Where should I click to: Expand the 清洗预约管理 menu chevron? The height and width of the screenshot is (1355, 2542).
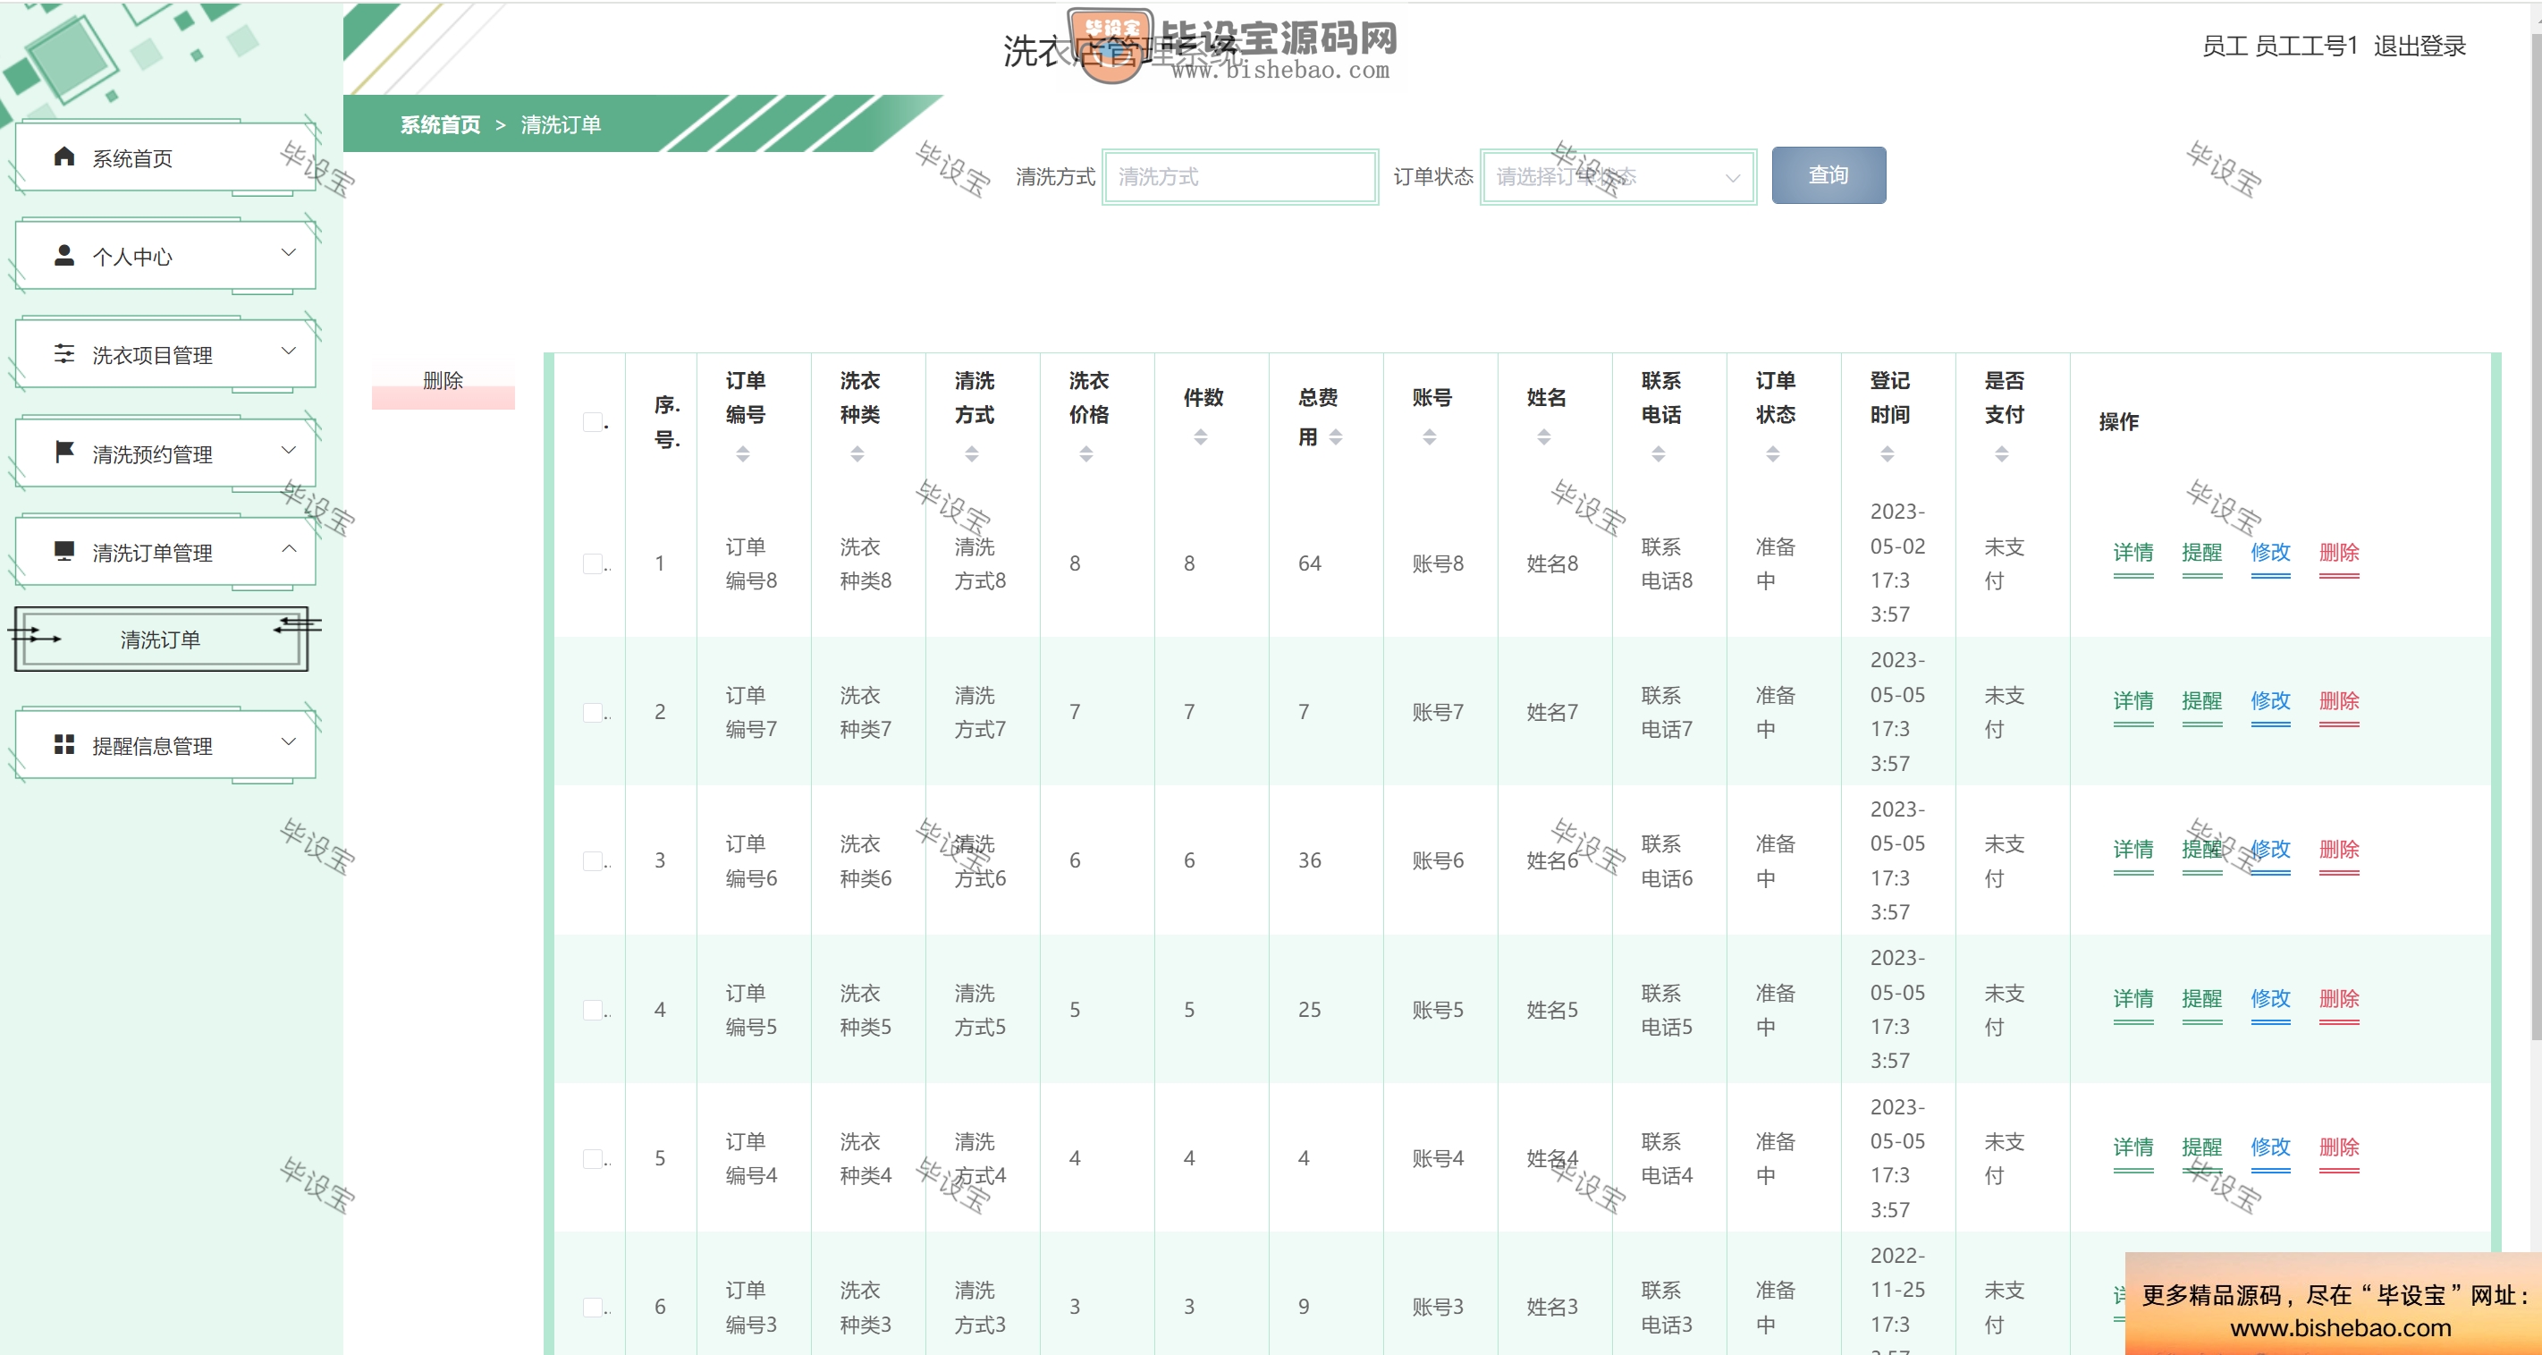[289, 450]
